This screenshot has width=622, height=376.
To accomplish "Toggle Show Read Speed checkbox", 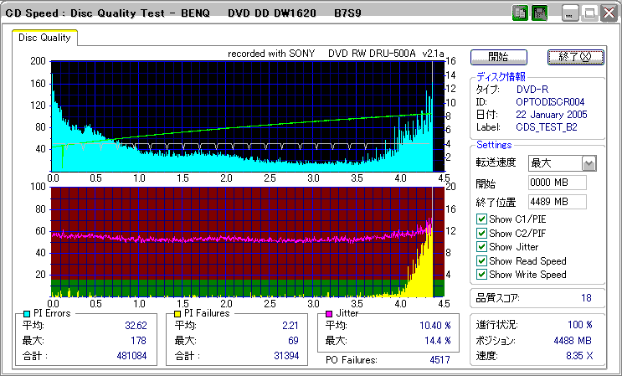I will tap(481, 260).
